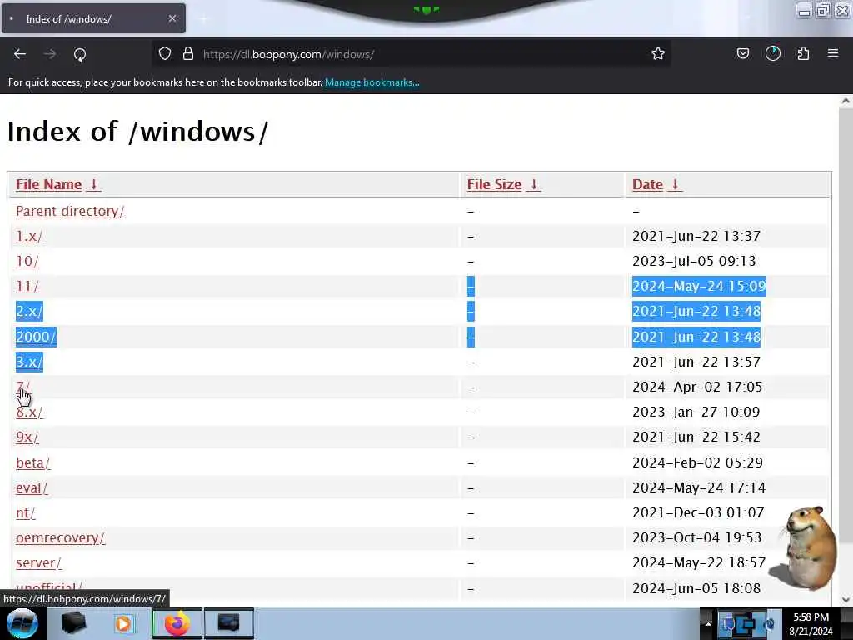Image resolution: width=853 pixels, height=640 pixels.
Task: Open the 2000/ folder link
Action: click(36, 337)
